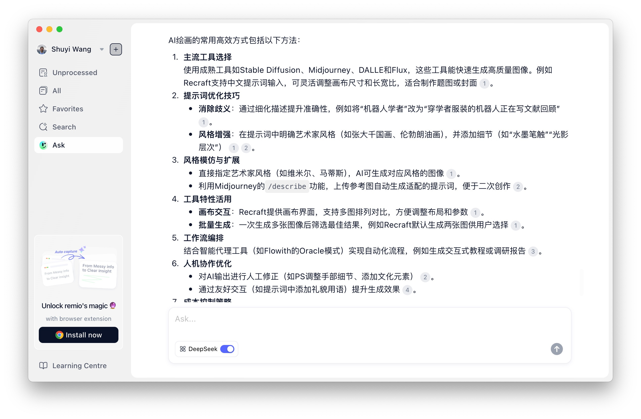The image size is (641, 419).
Task: Click the Unprocessed inbox icon
Action: (43, 73)
